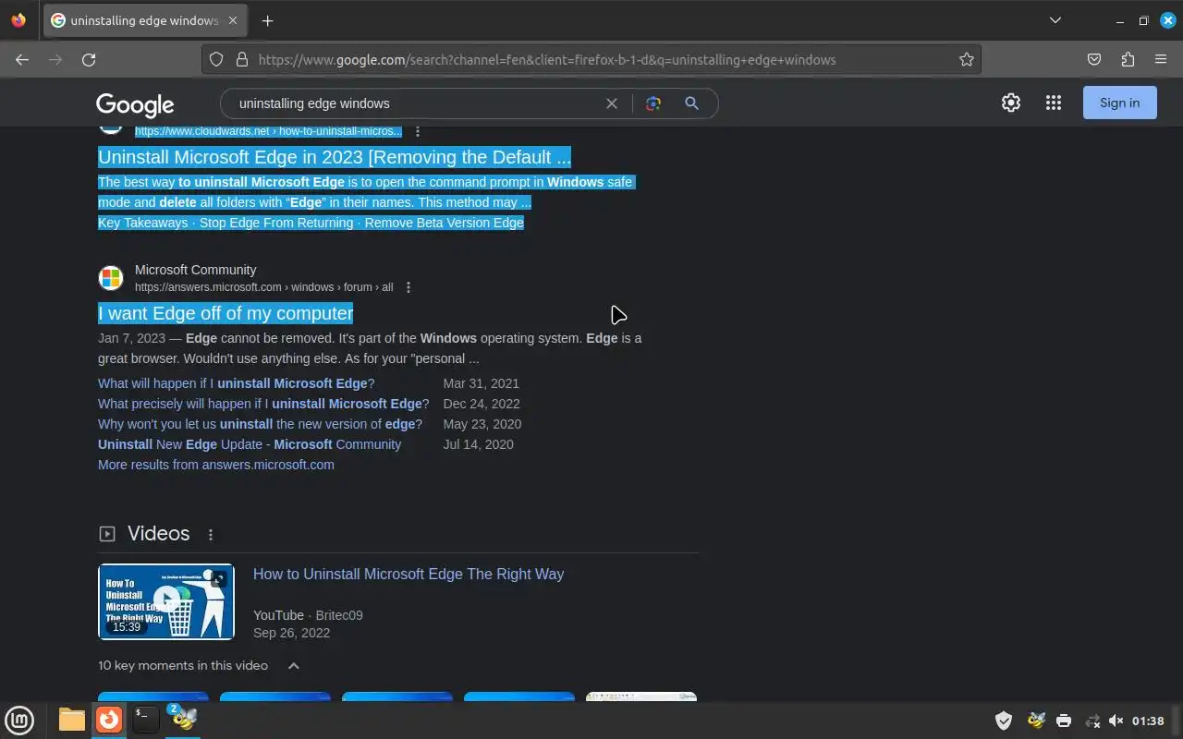Open the tracking protection shield in address bar
The width and height of the screenshot is (1183, 739).
[x=216, y=59]
